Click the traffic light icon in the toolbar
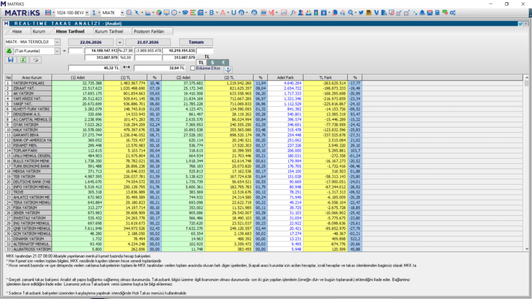532x299 pixels. click(316, 12)
